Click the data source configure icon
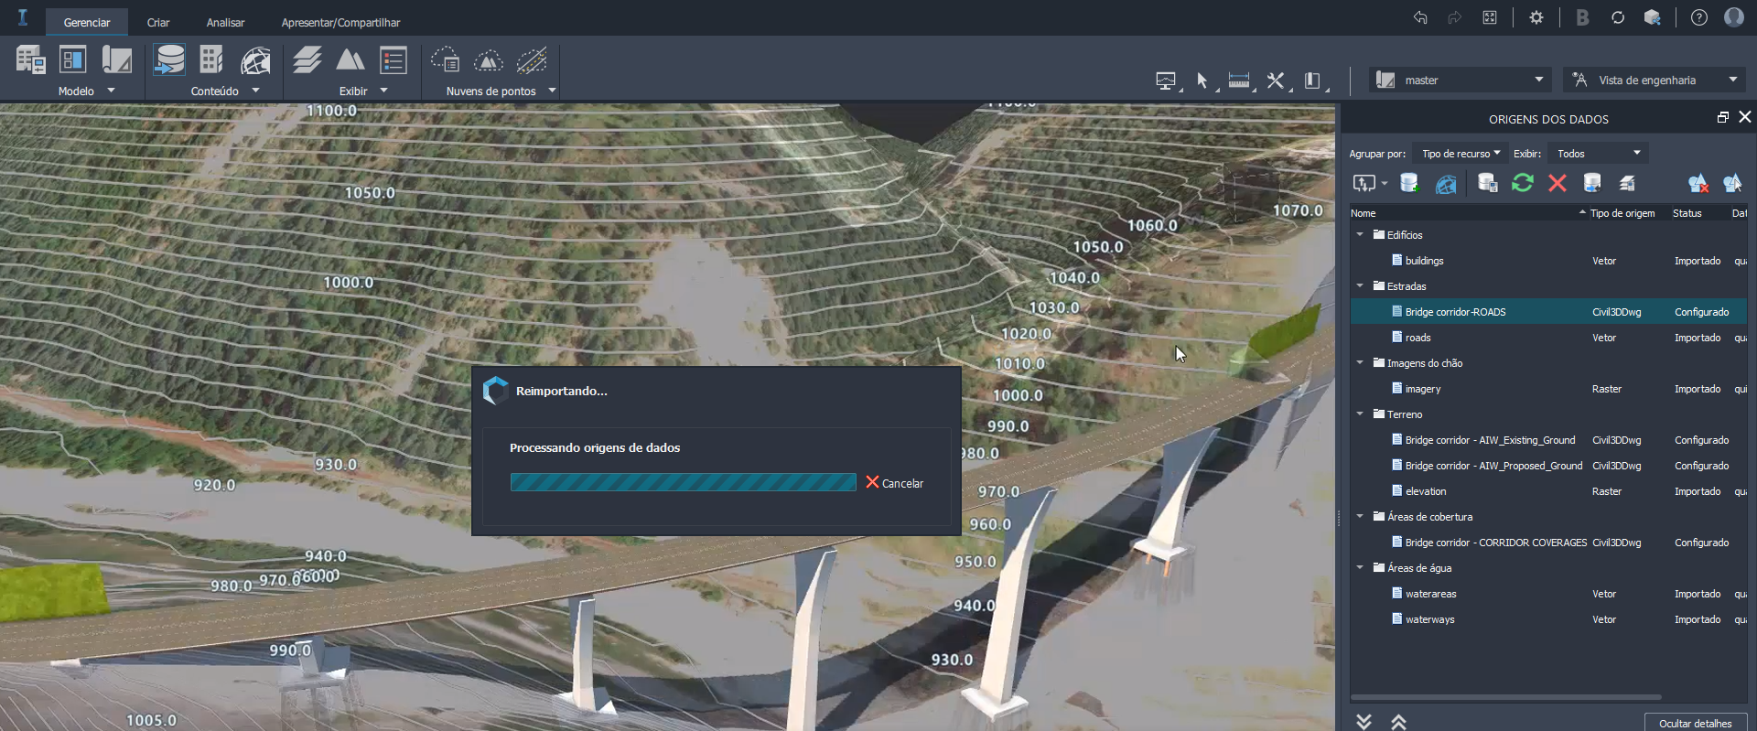This screenshot has width=1757, height=731. [1488, 184]
